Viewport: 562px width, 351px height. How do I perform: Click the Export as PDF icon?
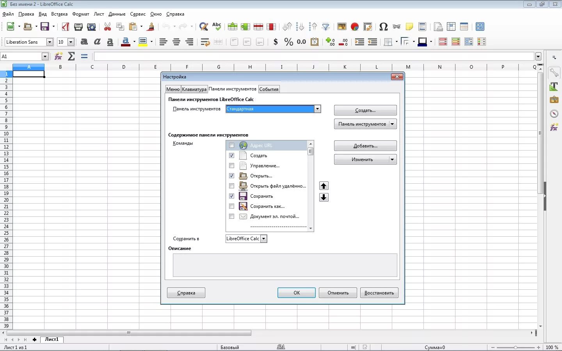point(66,27)
